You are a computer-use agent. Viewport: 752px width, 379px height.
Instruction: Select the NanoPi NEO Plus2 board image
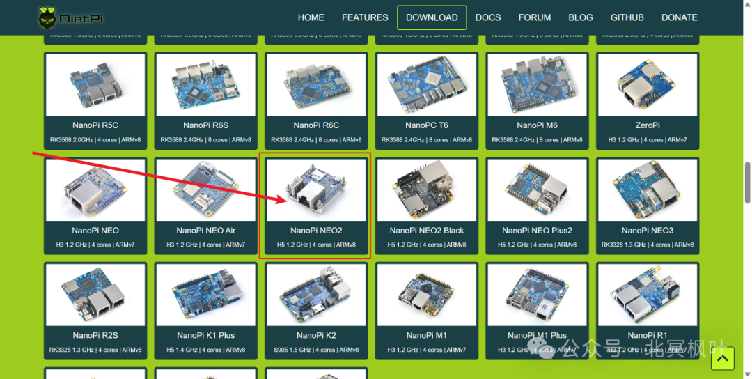point(537,190)
